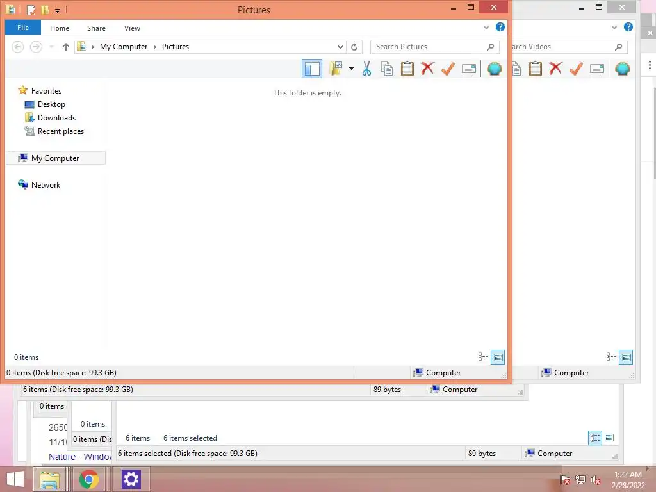Click the Search Pictures field
The image size is (656, 492).
click(x=434, y=47)
